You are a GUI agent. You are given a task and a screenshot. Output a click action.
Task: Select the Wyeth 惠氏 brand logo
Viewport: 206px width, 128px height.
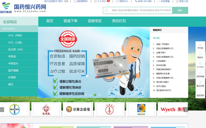(x=173, y=109)
